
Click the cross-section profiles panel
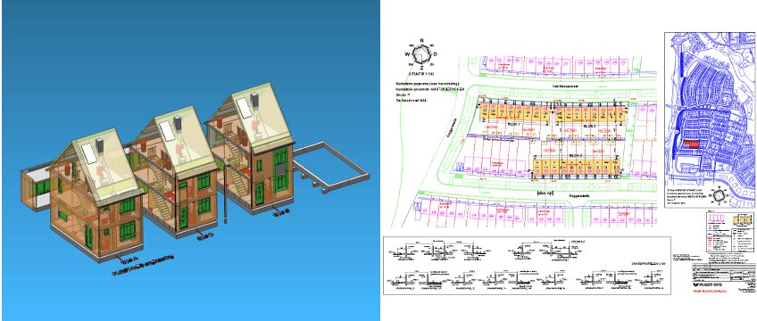(x=528, y=265)
